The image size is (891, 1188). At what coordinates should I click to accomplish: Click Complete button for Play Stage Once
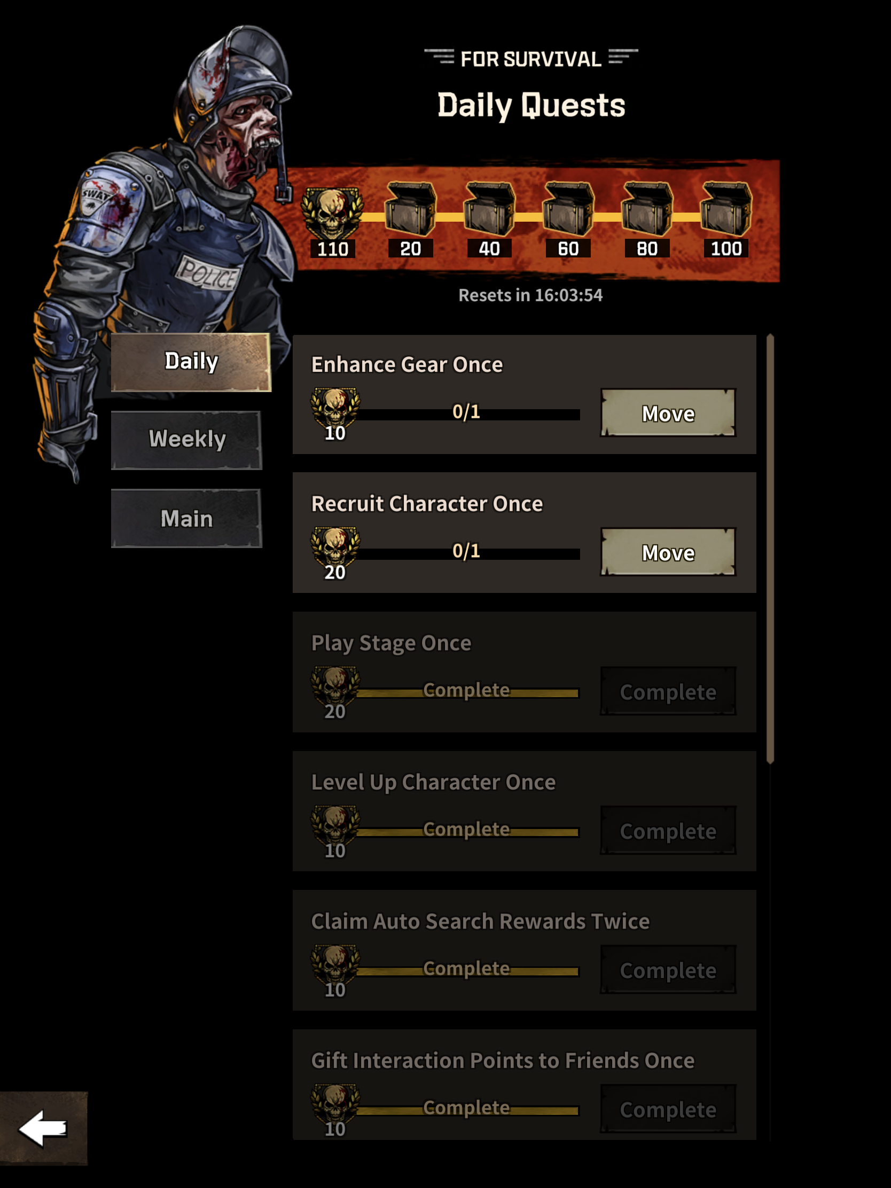668,691
